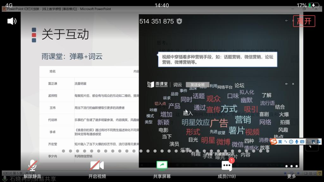324x182 pixels.
Task: Click the Sogou input method S logo
Action: pos(273,142)
